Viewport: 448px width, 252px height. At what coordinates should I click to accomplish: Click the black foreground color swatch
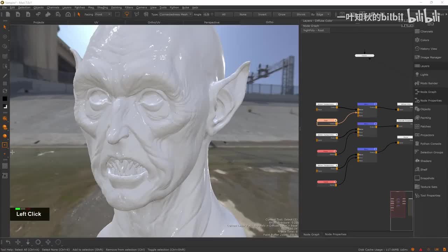[x=5, y=99]
